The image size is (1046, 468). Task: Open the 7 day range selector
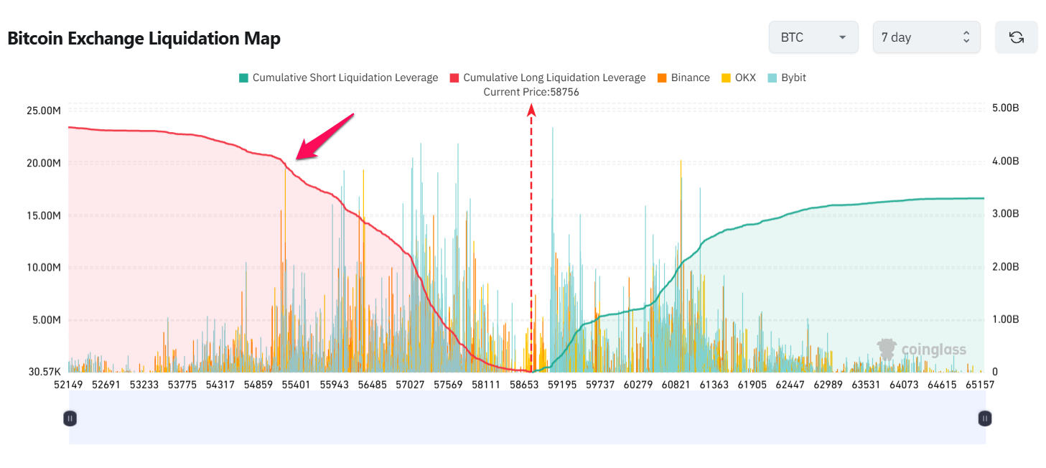(926, 37)
